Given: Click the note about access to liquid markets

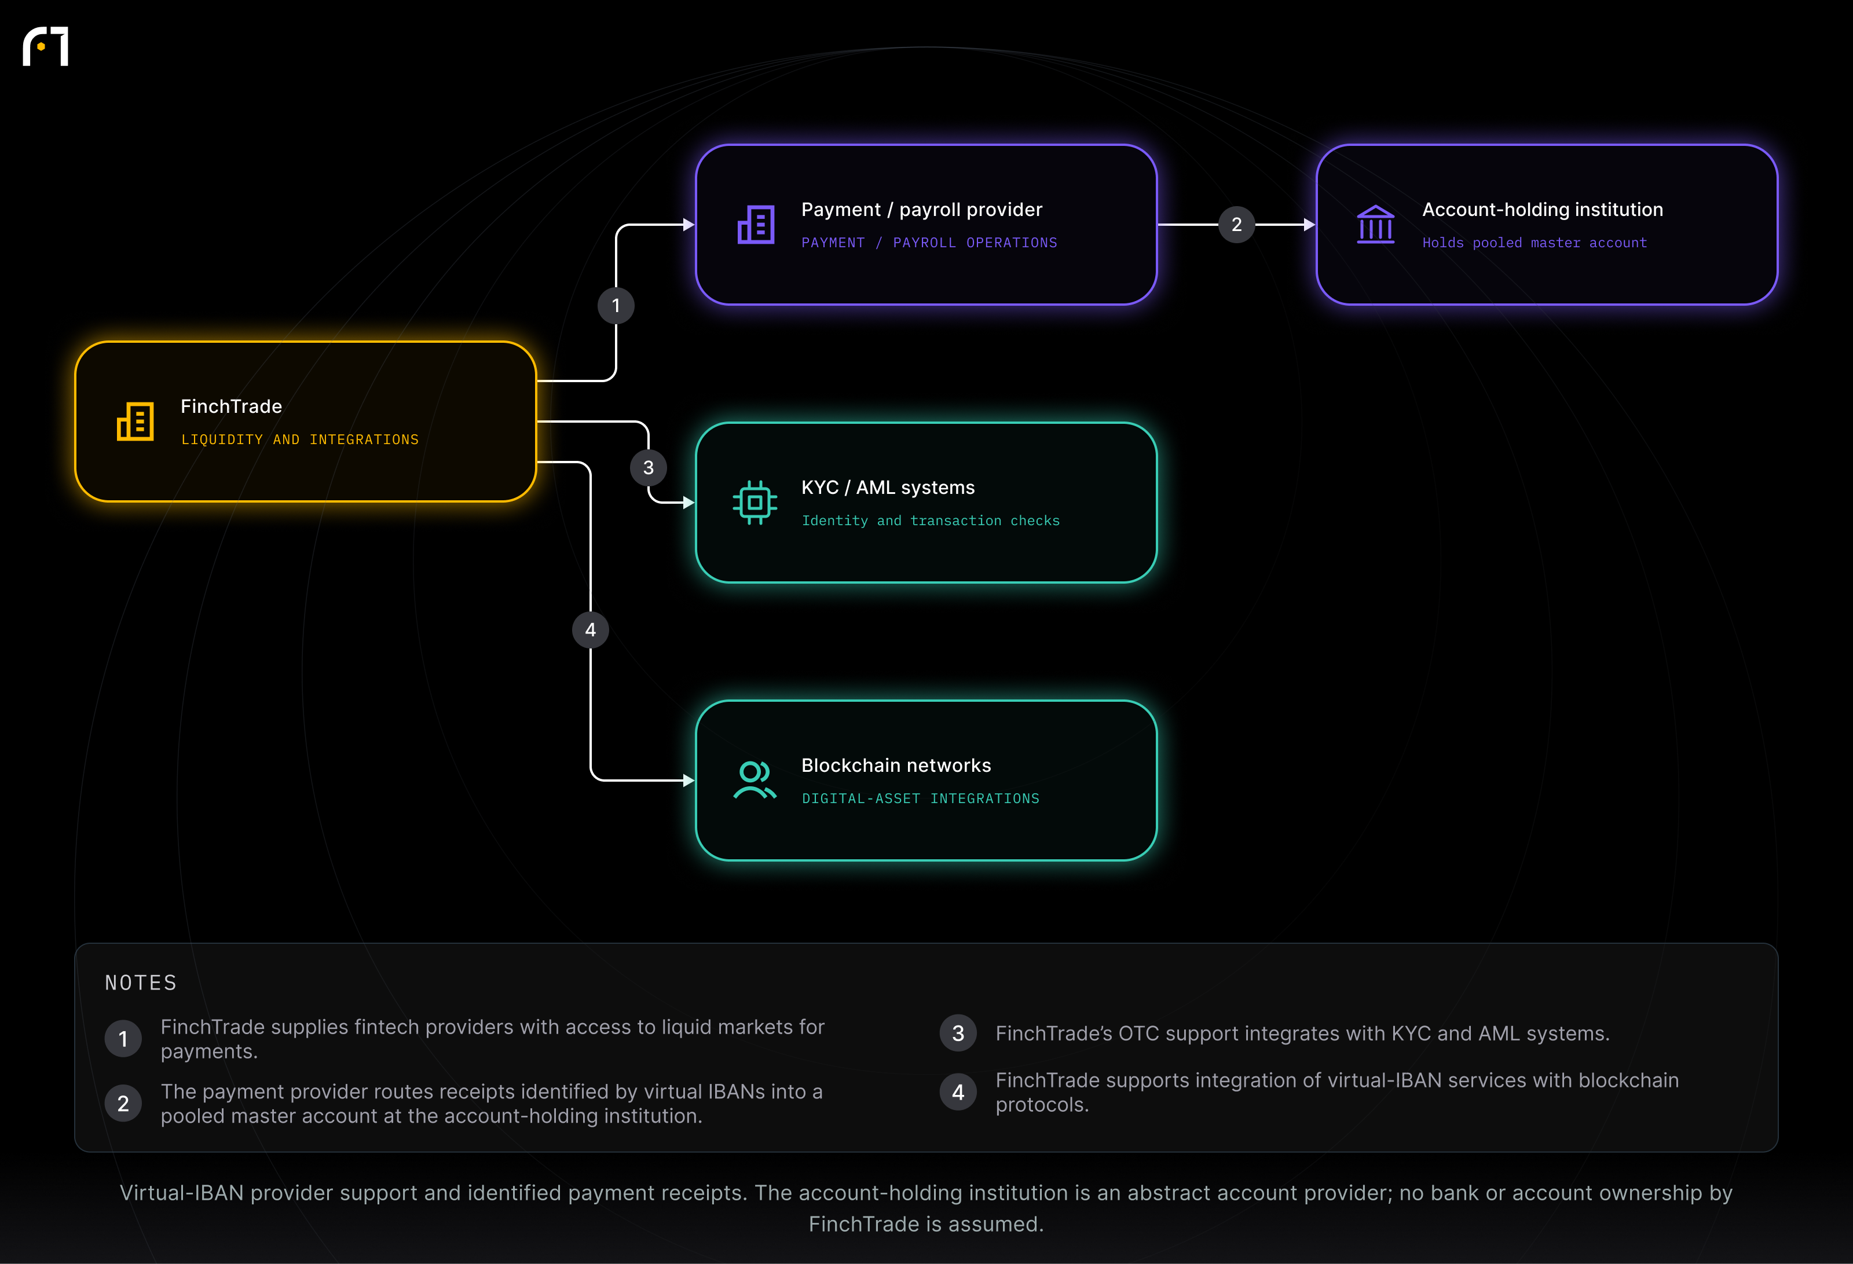Looking at the screenshot, I should pyautogui.click(x=493, y=1039).
